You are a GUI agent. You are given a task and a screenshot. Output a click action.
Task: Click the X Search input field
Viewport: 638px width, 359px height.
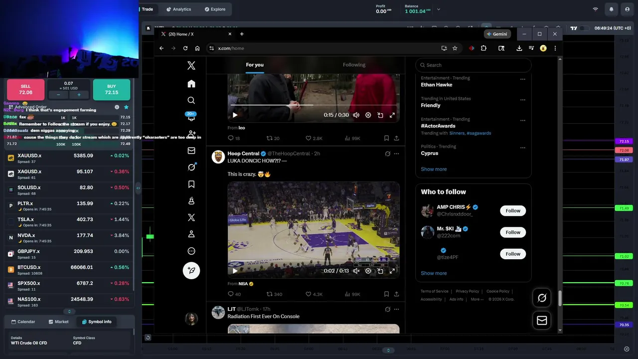pyautogui.click(x=473, y=65)
